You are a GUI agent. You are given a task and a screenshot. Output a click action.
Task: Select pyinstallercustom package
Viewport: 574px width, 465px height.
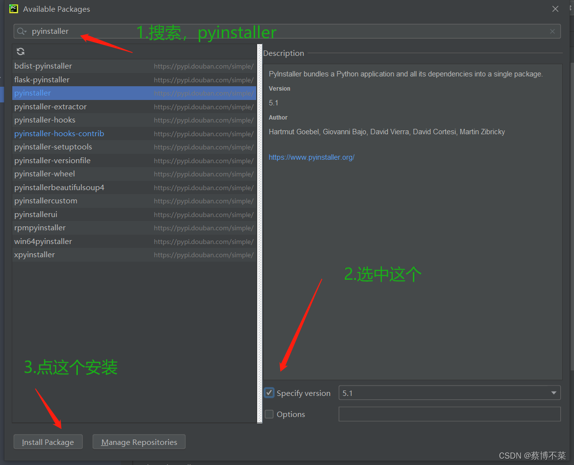[134, 200]
